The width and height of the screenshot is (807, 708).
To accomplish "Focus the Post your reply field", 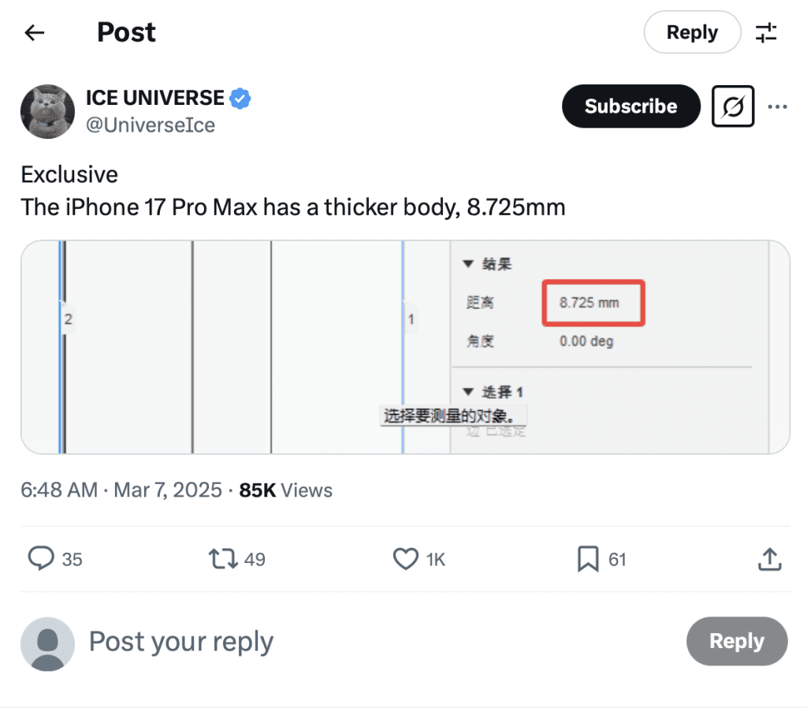I will [x=181, y=642].
